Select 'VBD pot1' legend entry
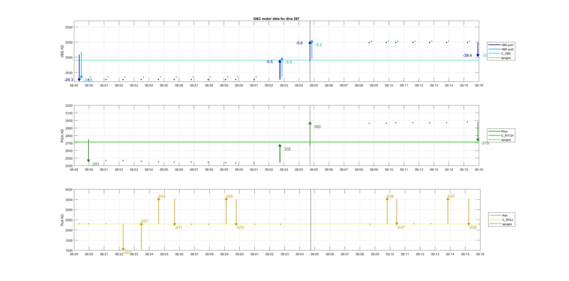569x281 pixels. coord(501,45)
